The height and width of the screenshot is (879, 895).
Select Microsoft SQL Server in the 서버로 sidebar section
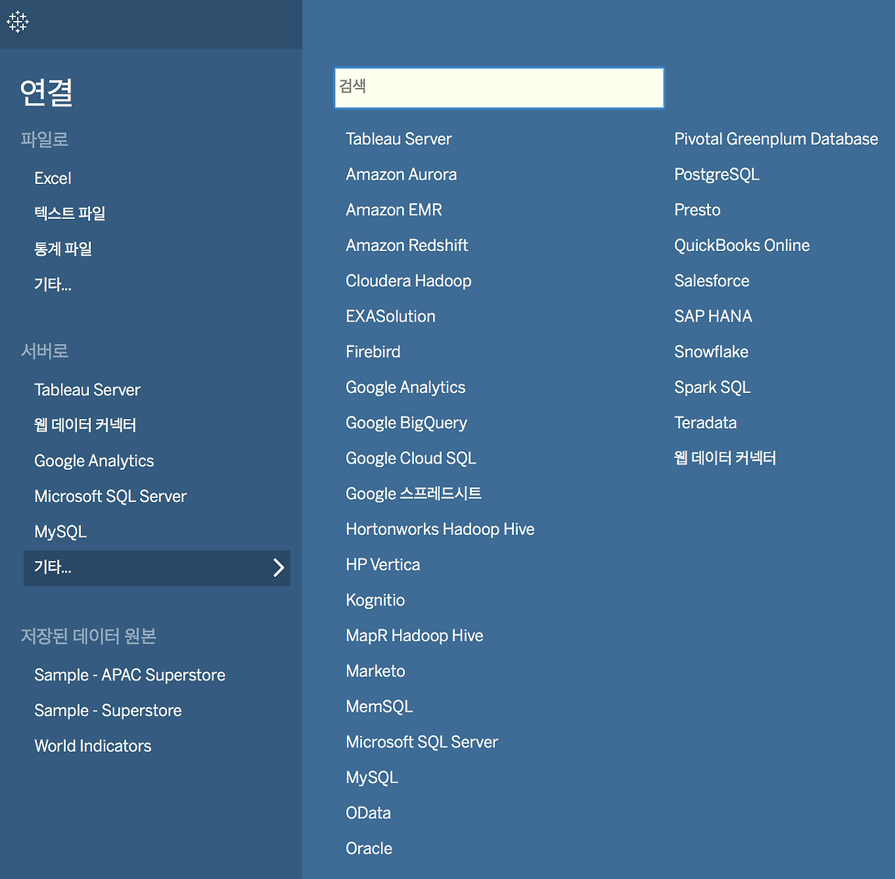click(110, 496)
